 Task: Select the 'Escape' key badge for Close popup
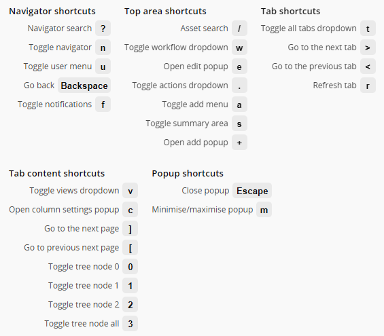(252, 191)
